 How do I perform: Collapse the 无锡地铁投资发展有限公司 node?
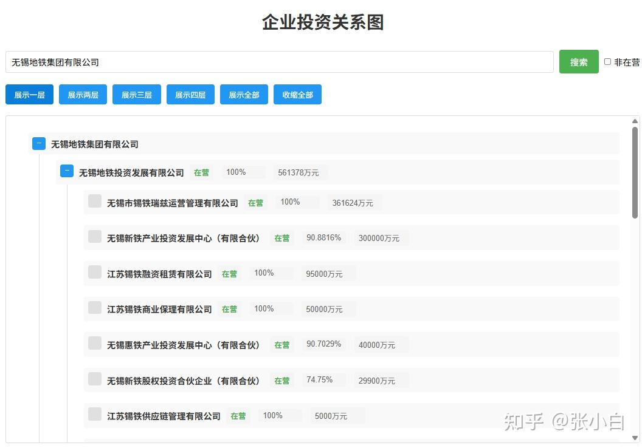click(x=67, y=171)
